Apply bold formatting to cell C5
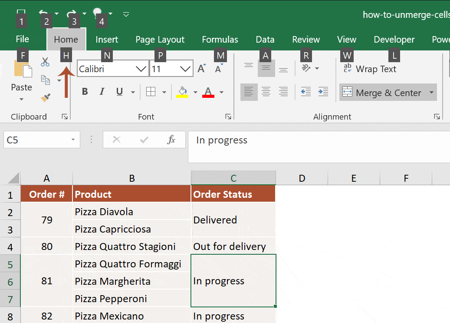 (x=85, y=91)
